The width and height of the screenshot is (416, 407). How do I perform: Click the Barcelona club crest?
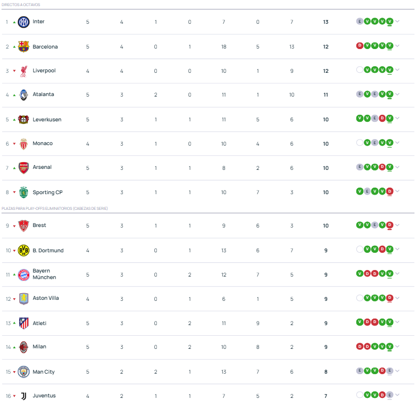click(23, 47)
